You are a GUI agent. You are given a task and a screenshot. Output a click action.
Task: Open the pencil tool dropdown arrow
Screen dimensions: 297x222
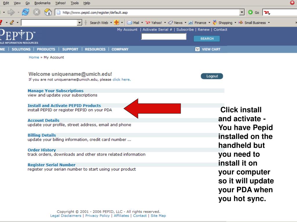coord(17,23)
